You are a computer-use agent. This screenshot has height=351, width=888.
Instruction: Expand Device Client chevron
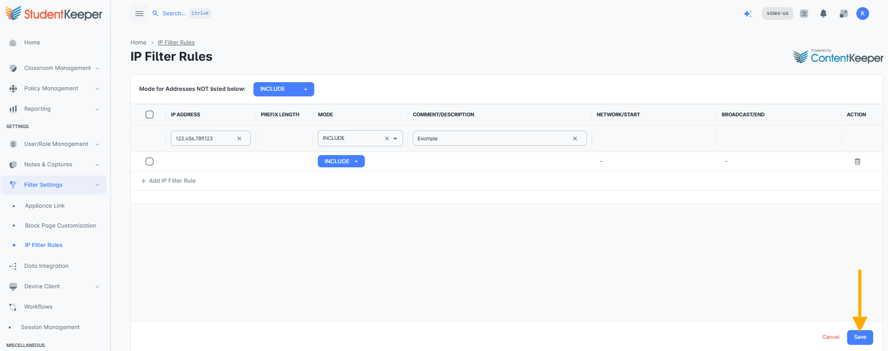pyautogui.click(x=98, y=287)
